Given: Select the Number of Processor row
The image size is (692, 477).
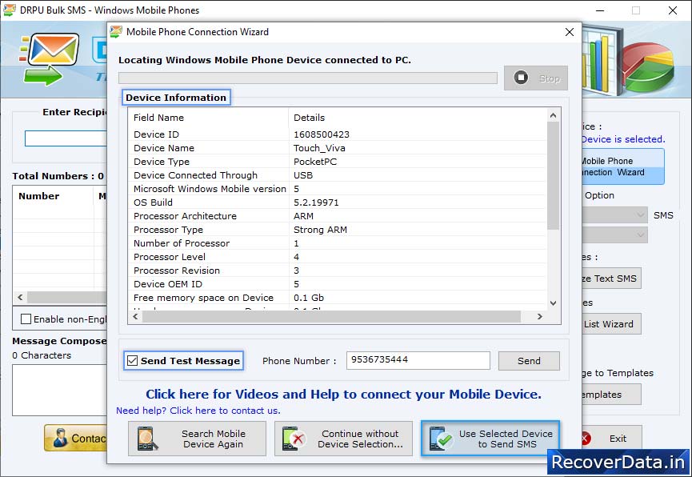Looking at the screenshot, I should [337, 243].
